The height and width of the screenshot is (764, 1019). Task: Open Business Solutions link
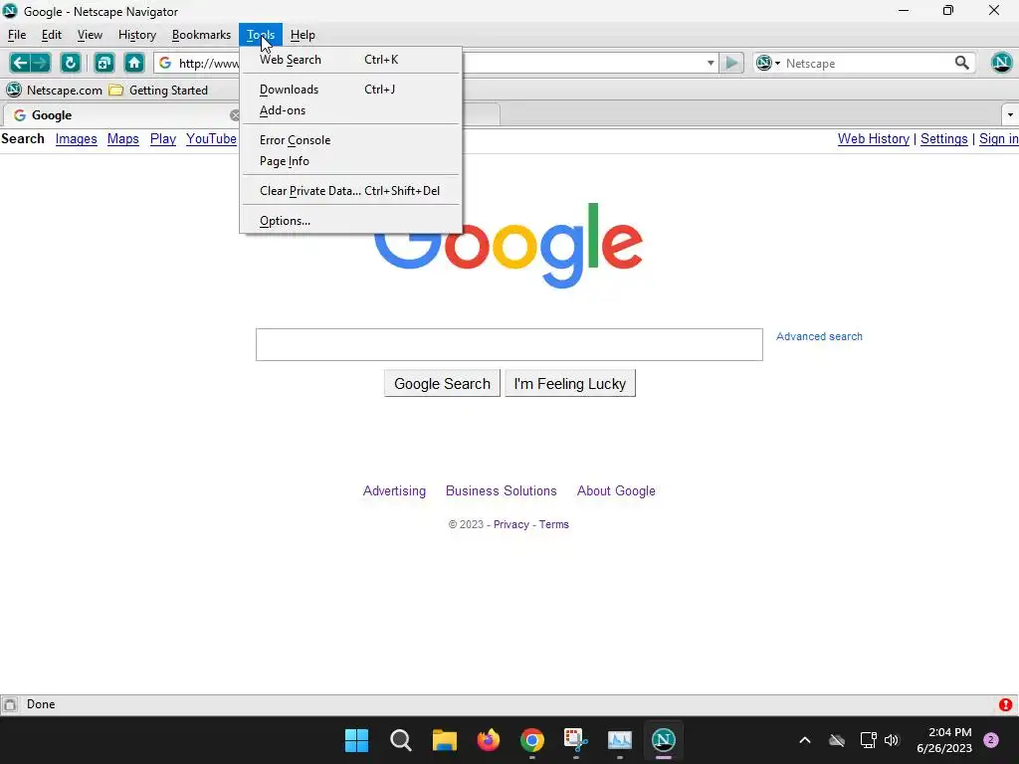point(502,491)
